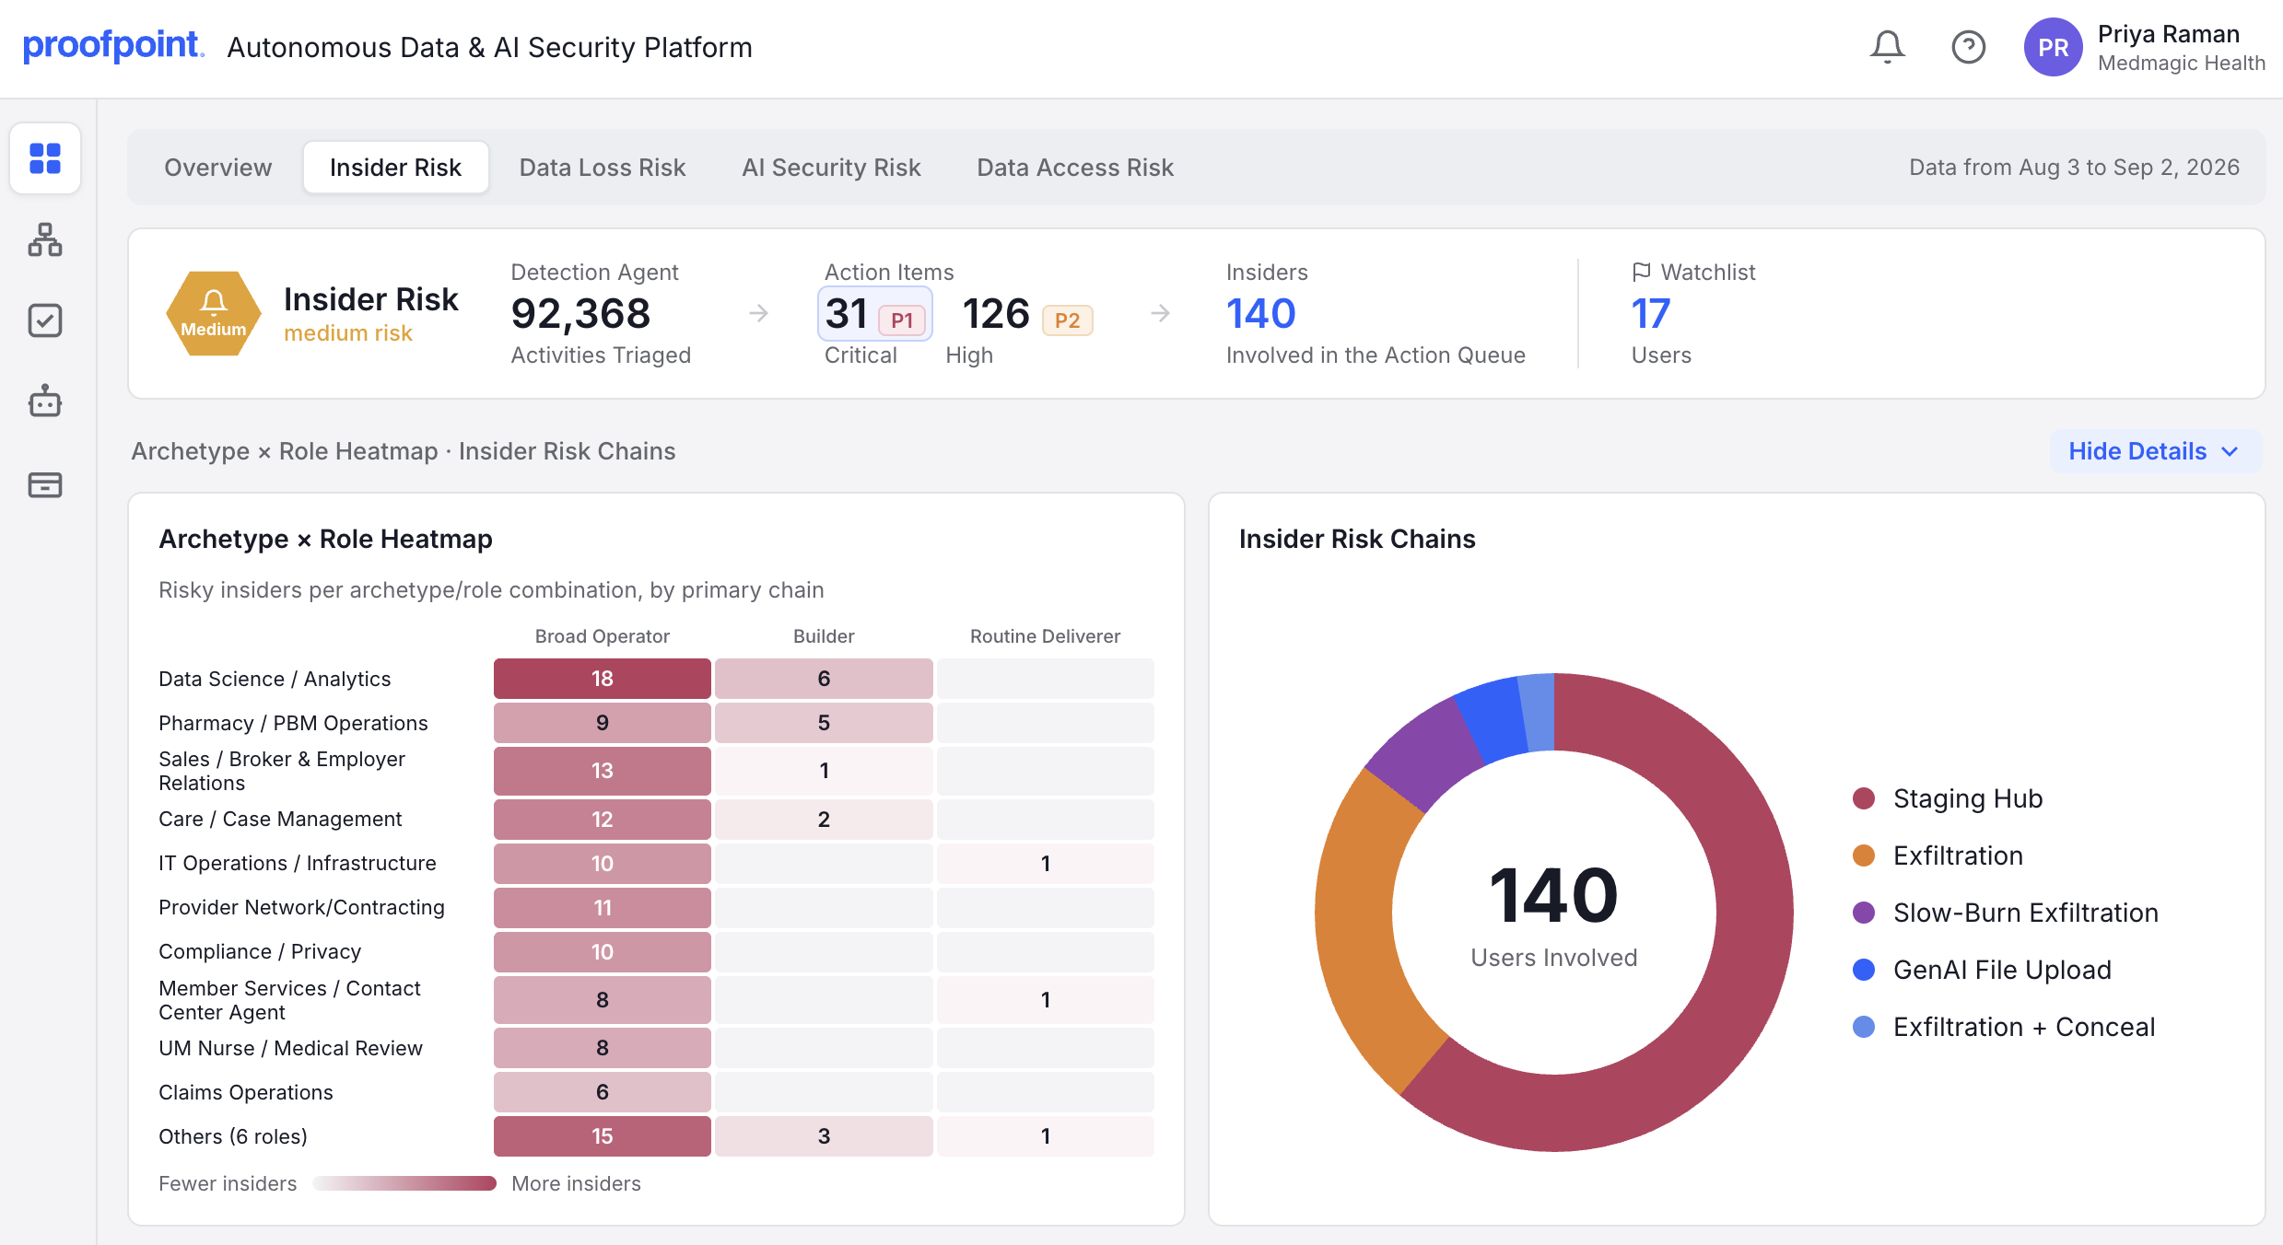Select Others Broad Operator cell 15

pos(603,1136)
